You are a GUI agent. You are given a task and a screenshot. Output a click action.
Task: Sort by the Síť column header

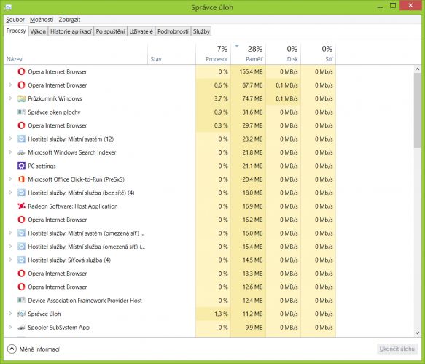[319, 54]
